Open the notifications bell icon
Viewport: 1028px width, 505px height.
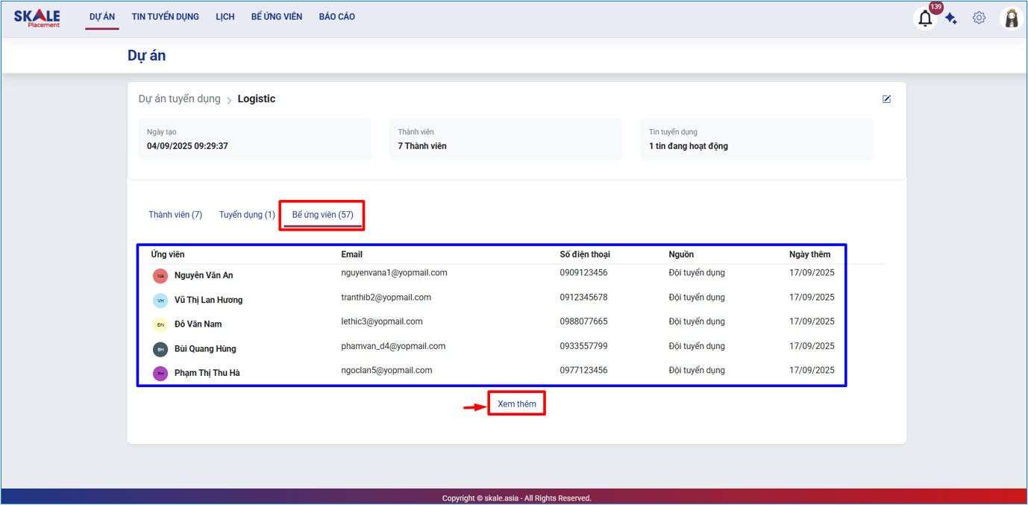pyautogui.click(x=925, y=19)
